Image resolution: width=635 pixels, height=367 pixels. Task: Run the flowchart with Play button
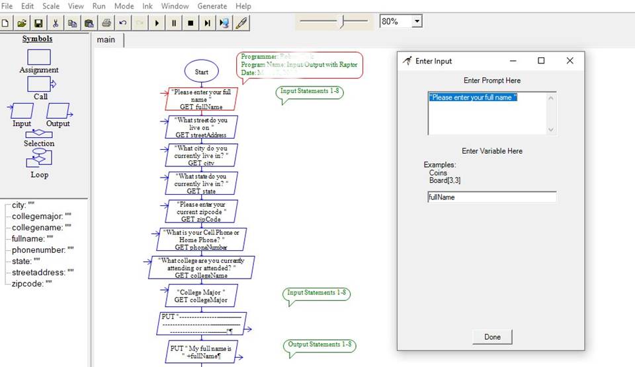pyautogui.click(x=157, y=23)
